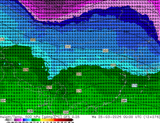
Task: Click the dark purple swatch above -42
Action: [x=15, y=120]
